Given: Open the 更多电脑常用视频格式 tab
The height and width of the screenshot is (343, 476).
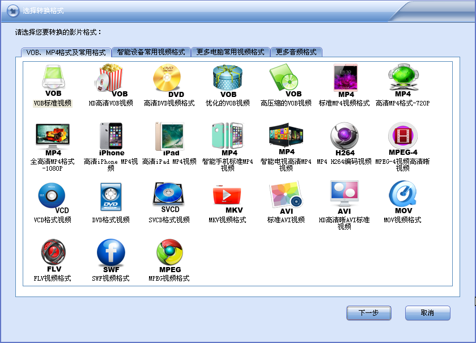Looking at the screenshot, I should click(x=230, y=52).
